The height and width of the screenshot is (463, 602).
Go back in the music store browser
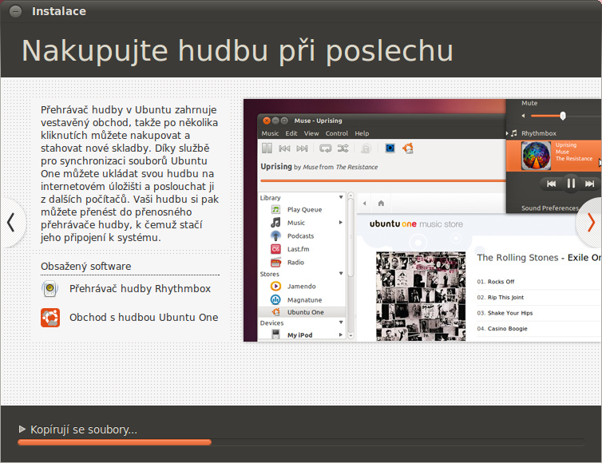click(365, 204)
